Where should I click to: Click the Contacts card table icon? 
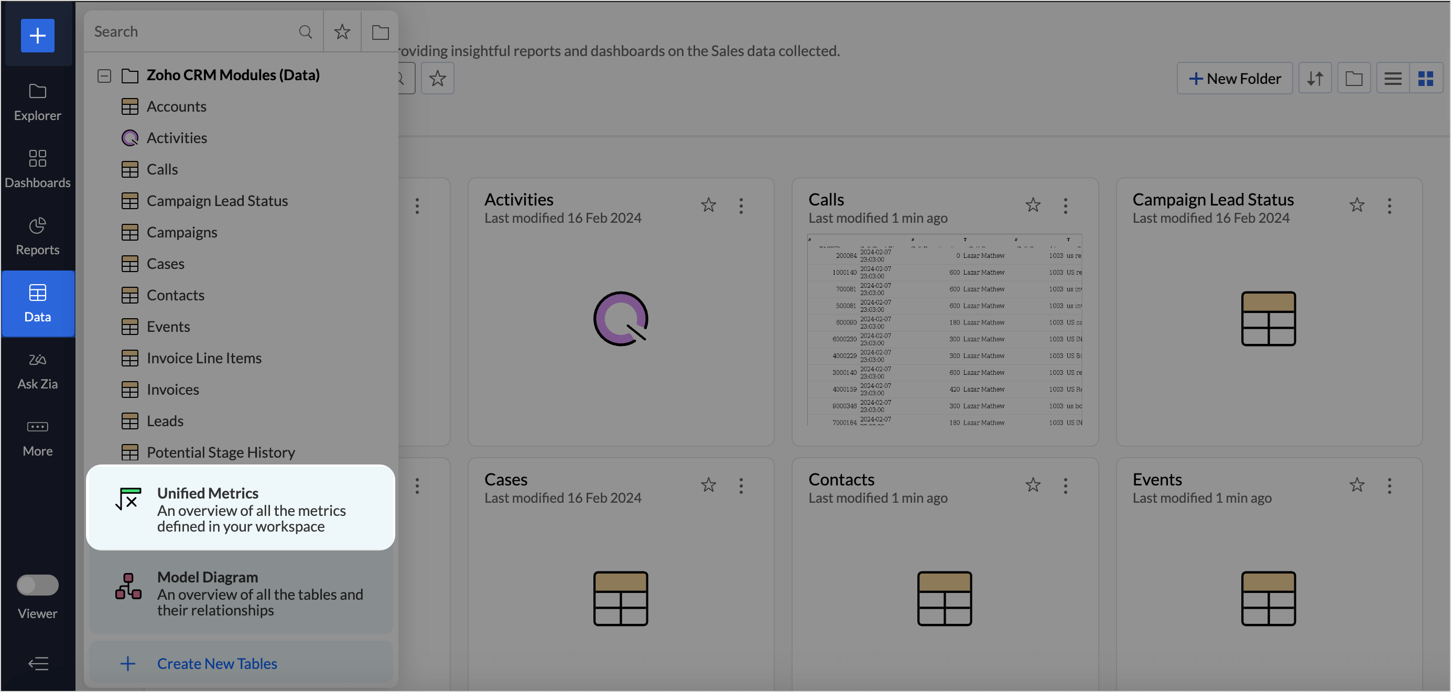pos(945,599)
